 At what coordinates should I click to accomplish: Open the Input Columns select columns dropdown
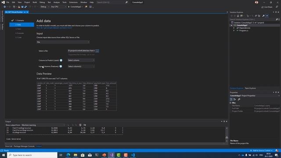click(81, 66)
